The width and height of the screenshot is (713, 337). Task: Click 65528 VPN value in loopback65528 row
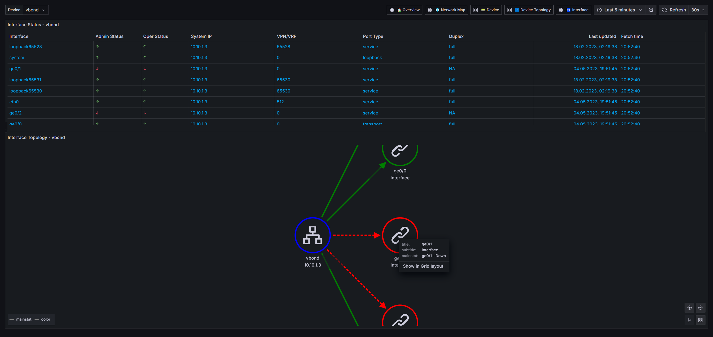coord(283,47)
